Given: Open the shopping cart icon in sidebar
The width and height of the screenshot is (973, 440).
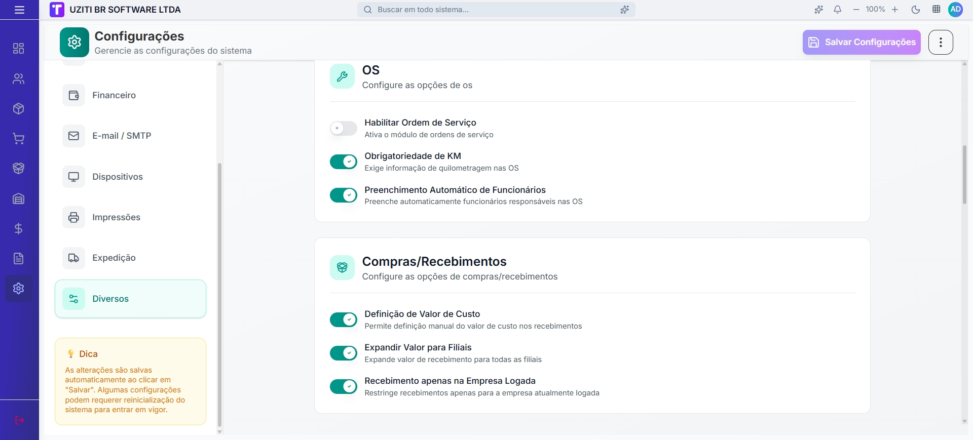Looking at the screenshot, I should (x=19, y=139).
